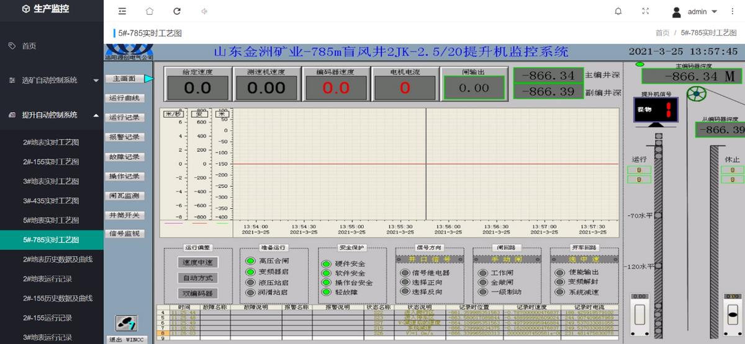745x344 pixels.
Task: Click the 双编码器 button
Action: click(x=198, y=293)
